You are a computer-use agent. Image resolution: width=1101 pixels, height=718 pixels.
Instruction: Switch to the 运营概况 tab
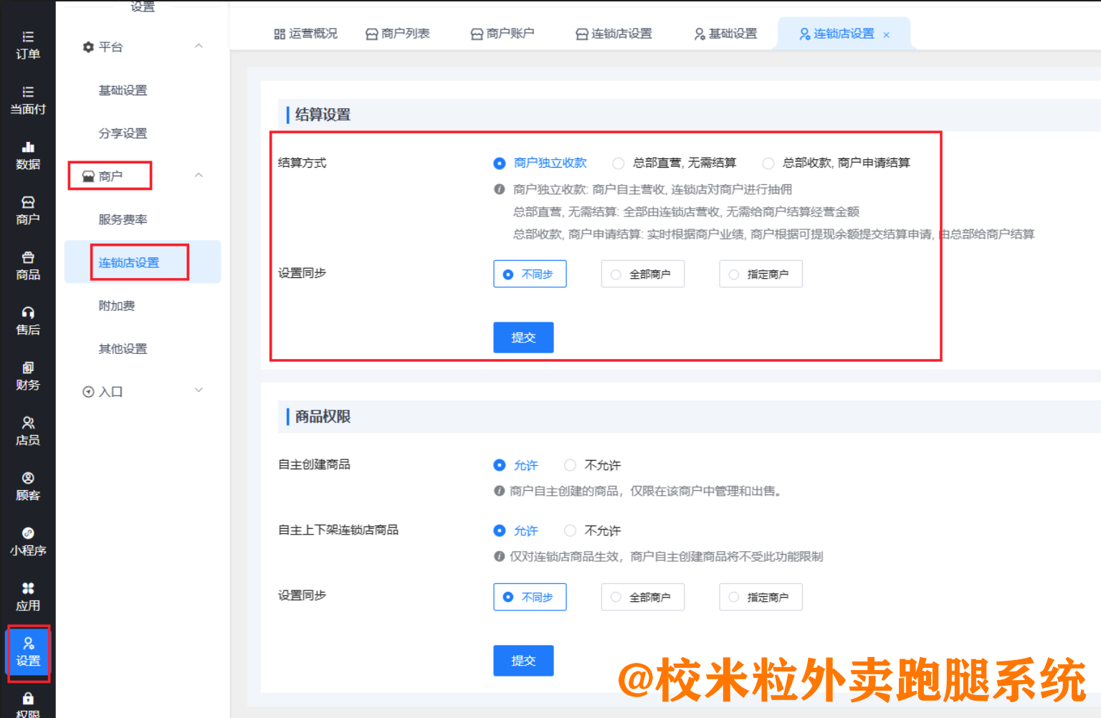point(306,34)
